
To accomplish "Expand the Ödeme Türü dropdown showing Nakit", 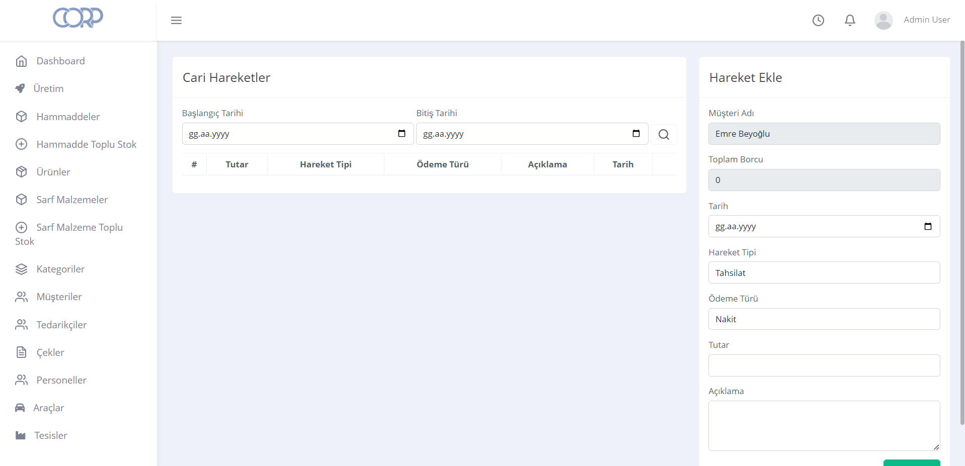I will pyautogui.click(x=824, y=319).
